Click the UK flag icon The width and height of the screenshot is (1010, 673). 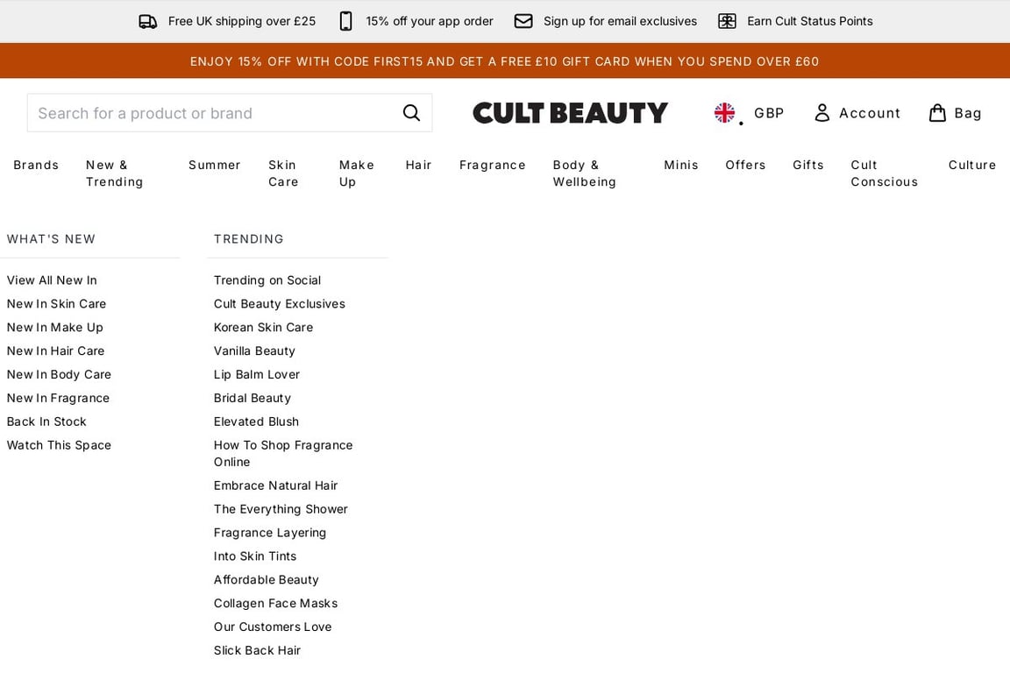tap(725, 113)
